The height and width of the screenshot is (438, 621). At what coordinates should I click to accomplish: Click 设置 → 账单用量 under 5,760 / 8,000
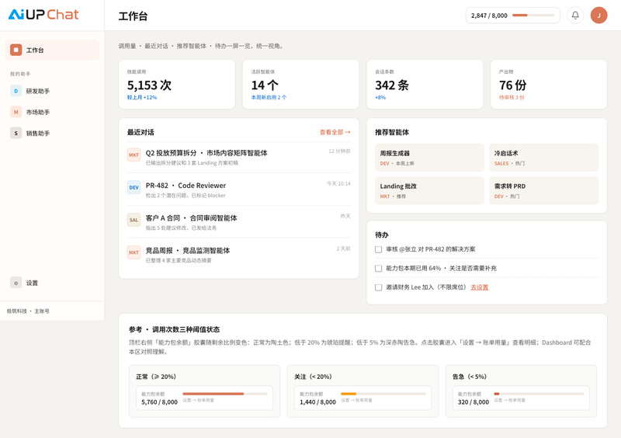(x=199, y=401)
